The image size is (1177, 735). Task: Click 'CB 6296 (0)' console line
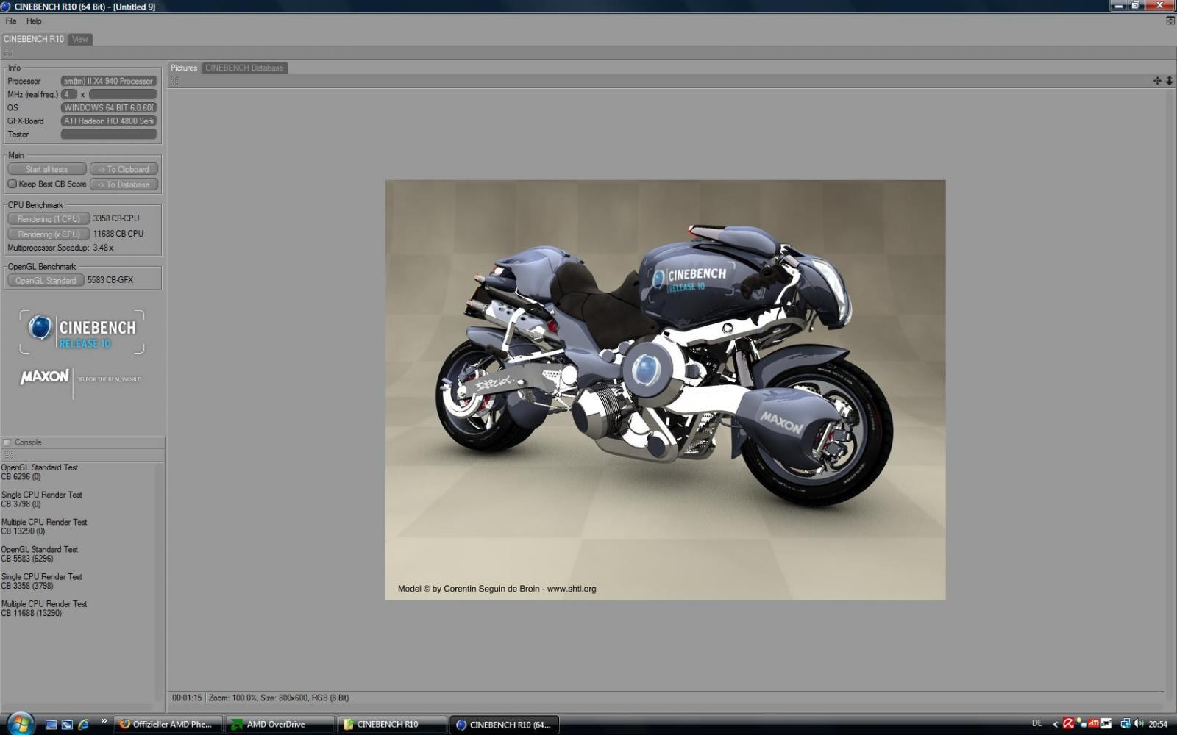click(21, 477)
